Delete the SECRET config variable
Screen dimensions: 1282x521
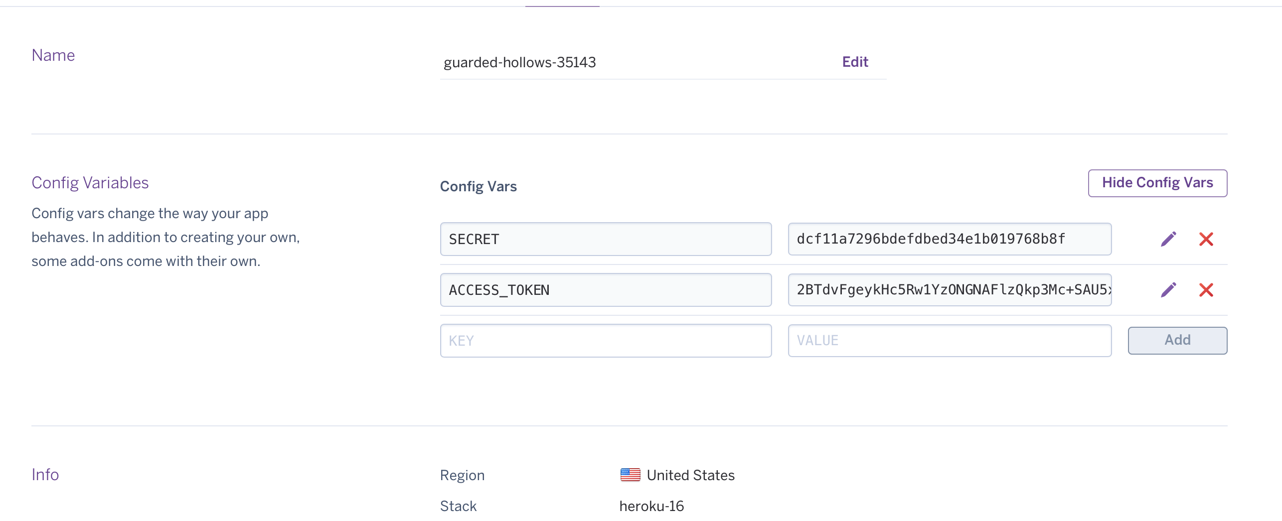(x=1206, y=239)
